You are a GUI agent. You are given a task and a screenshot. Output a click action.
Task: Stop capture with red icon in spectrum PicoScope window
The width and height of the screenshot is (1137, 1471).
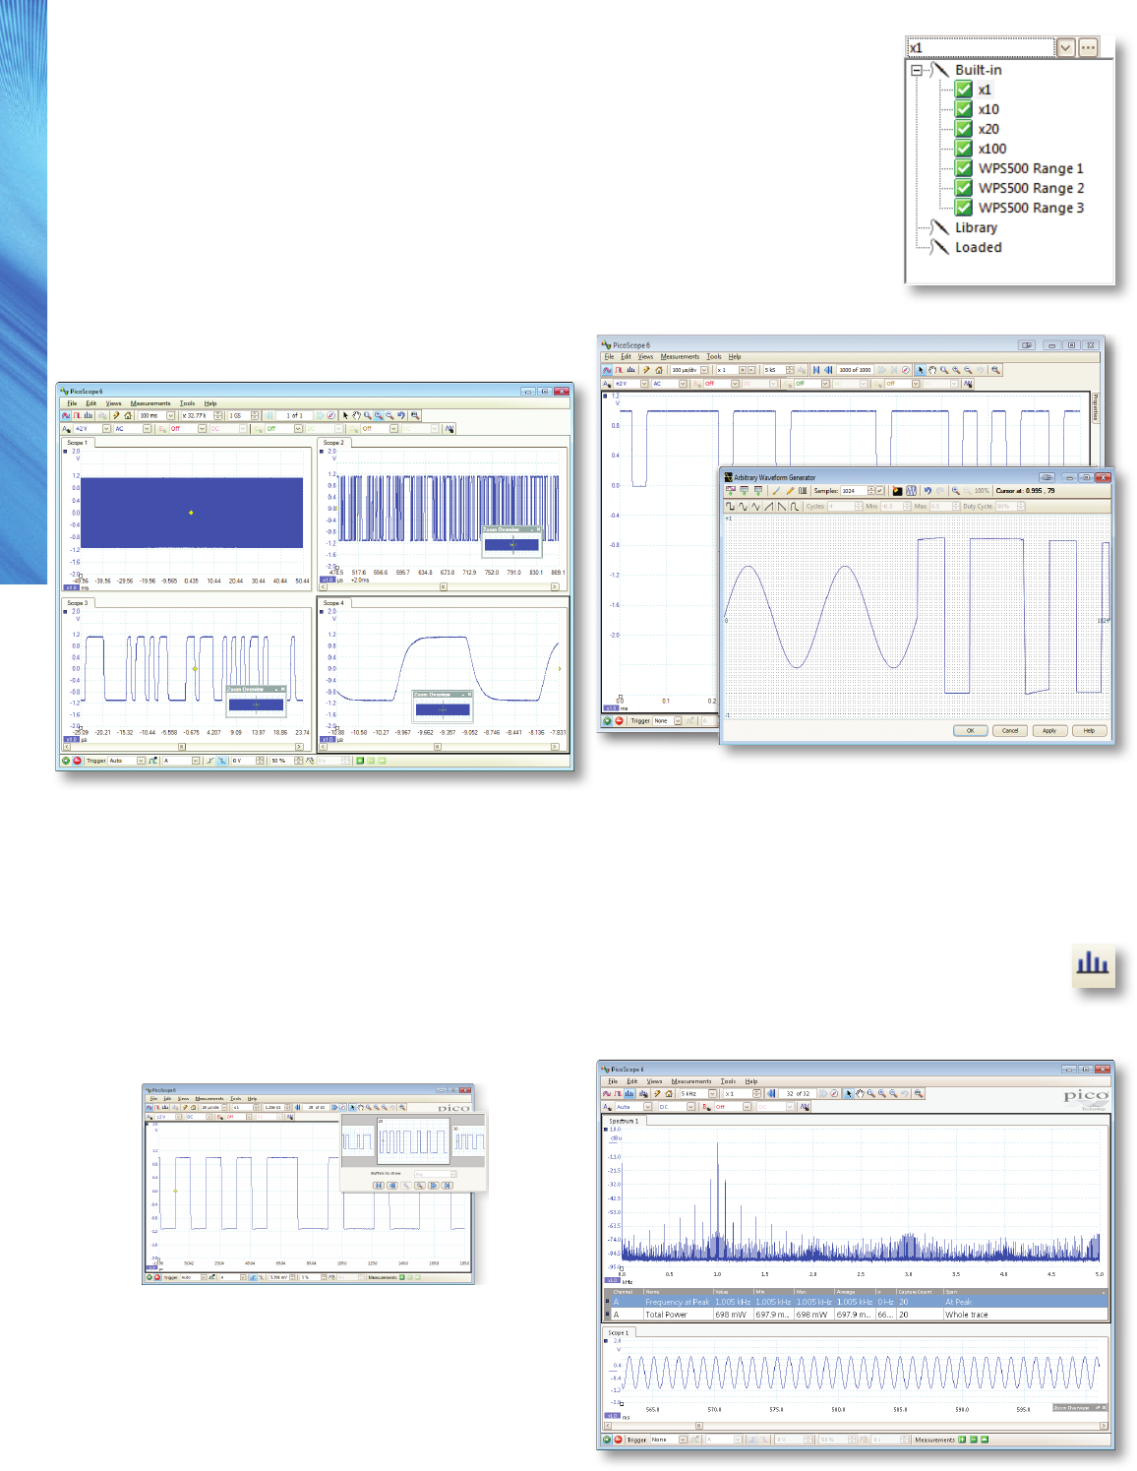(619, 1440)
